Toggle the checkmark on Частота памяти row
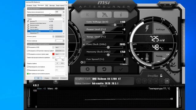Screen dimensions: 196x110 (x=28, y=29)
